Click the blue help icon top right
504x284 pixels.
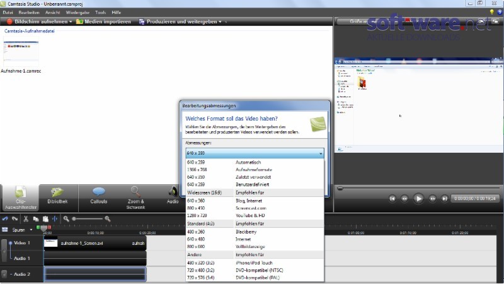500,12
